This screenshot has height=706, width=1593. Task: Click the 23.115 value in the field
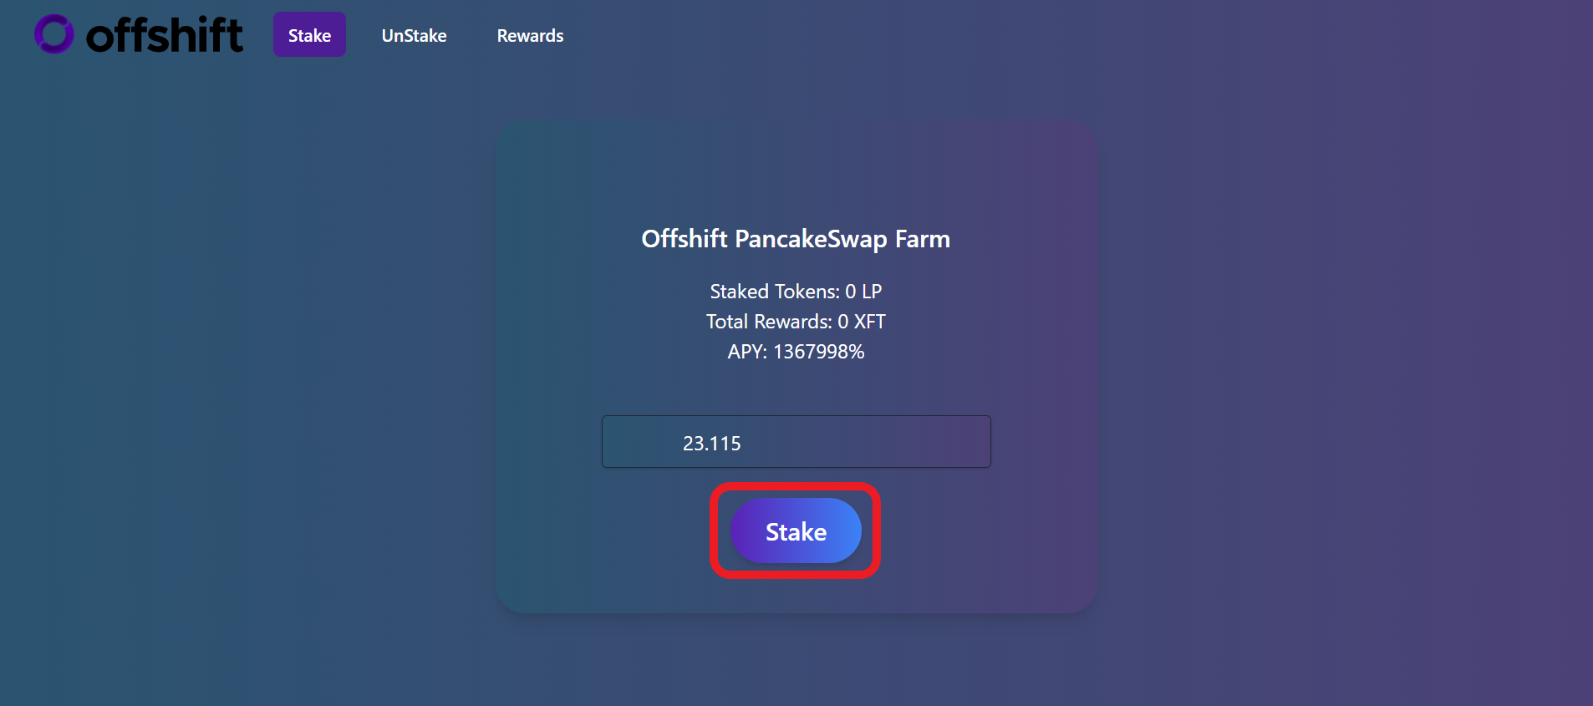coord(712,444)
